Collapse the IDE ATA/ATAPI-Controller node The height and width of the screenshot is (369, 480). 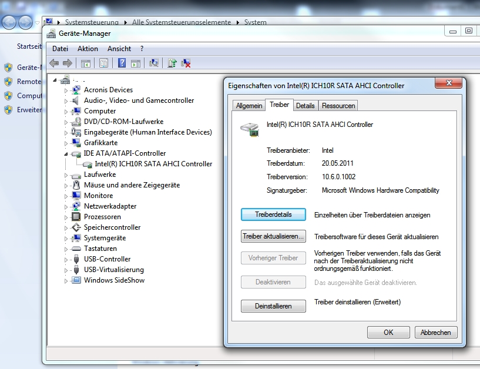tap(66, 154)
